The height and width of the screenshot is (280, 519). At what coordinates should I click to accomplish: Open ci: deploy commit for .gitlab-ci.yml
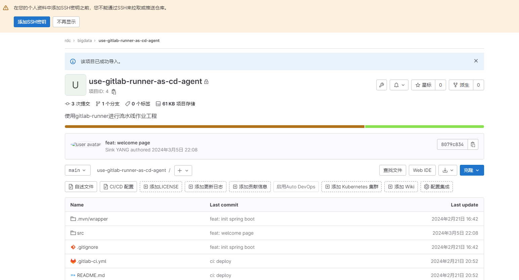220,261
